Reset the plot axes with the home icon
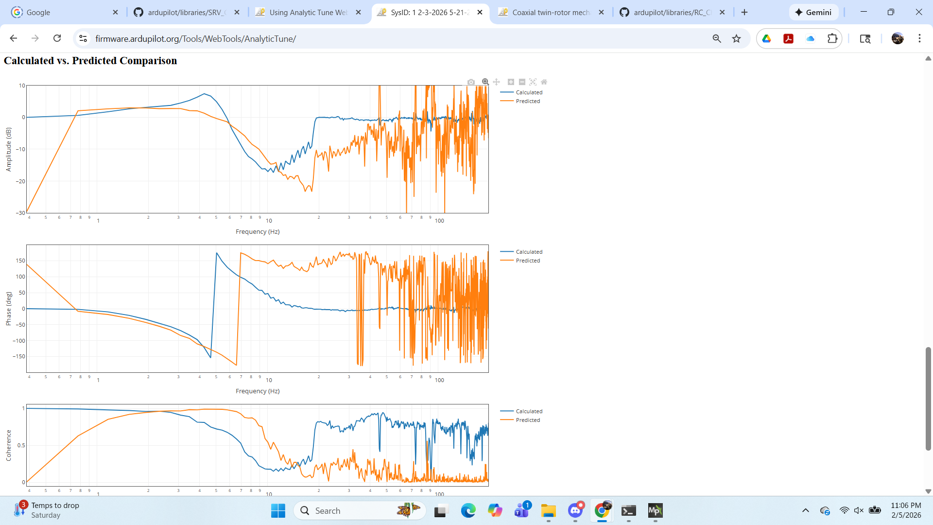Screen dimensions: 933x525 (544, 82)
